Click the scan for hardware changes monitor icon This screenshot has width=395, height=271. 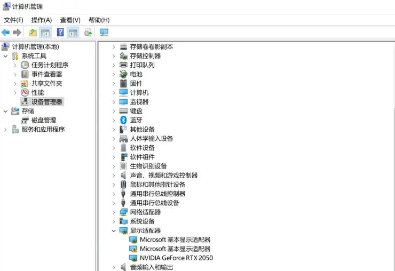pos(104,32)
